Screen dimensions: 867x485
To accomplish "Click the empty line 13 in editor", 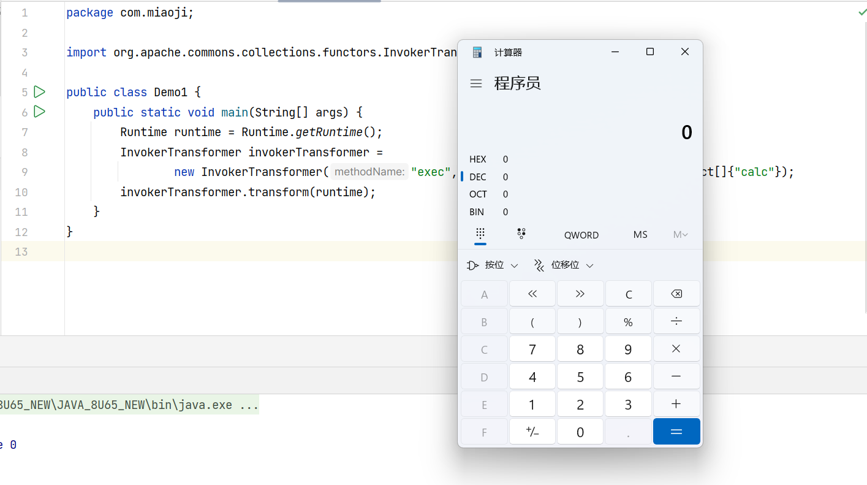I will coord(245,251).
